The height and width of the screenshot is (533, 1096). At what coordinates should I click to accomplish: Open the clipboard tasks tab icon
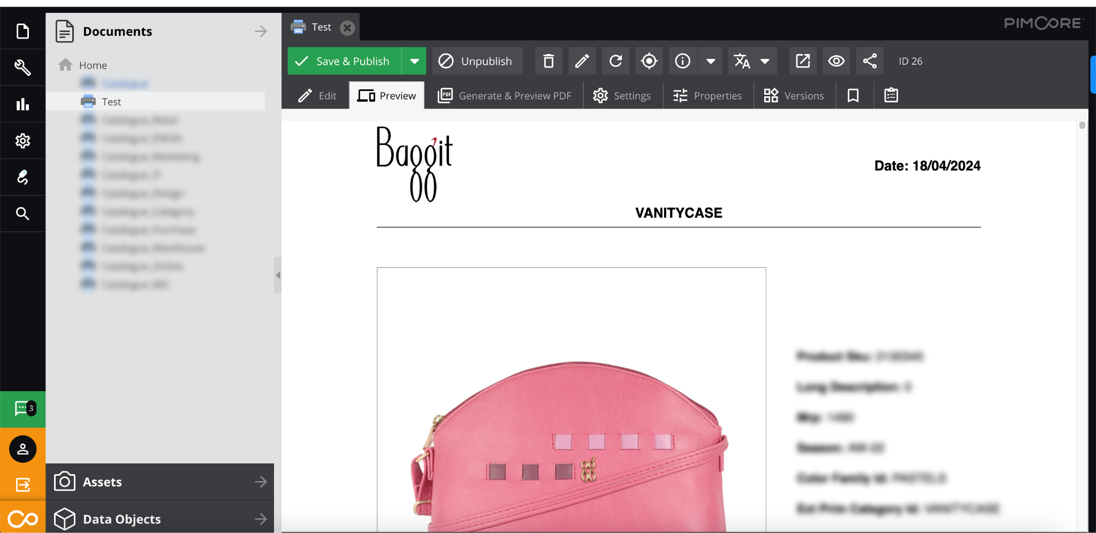(891, 95)
